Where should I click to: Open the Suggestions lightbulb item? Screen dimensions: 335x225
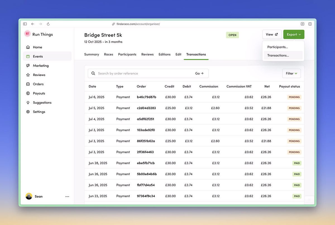42,102
